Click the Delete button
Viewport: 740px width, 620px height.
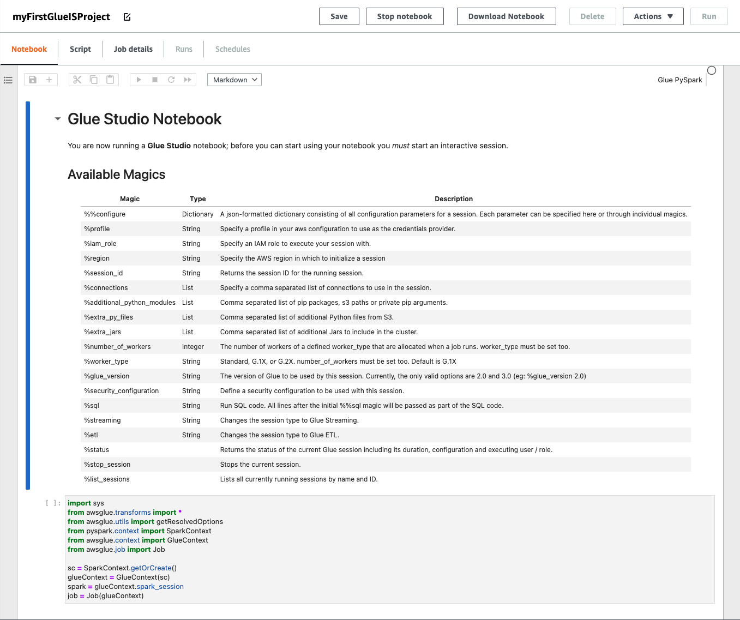pyautogui.click(x=593, y=16)
